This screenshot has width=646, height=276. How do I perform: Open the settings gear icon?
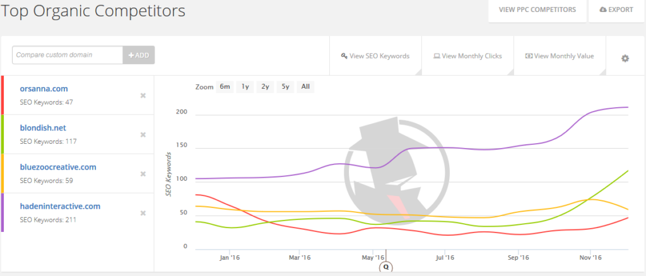click(x=625, y=59)
